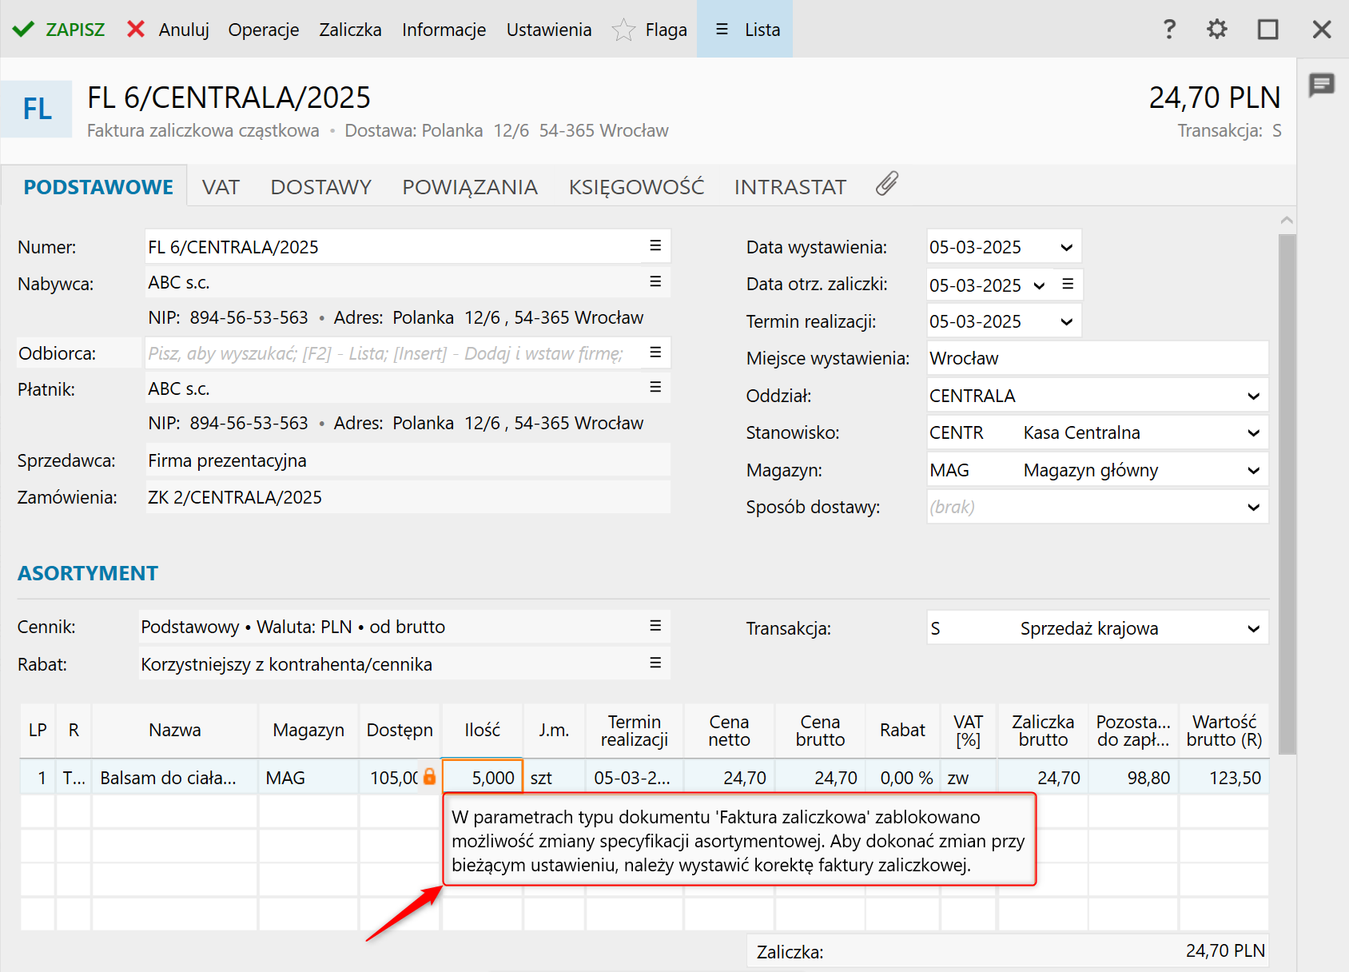Image resolution: width=1349 pixels, height=972 pixels.
Task: Click the ZAPISZ save button
Action: coord(59,30)
